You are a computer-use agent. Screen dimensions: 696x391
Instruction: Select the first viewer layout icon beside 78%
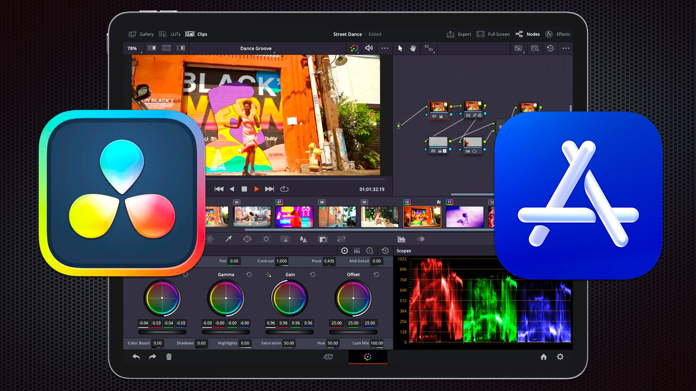coord(152,48)
